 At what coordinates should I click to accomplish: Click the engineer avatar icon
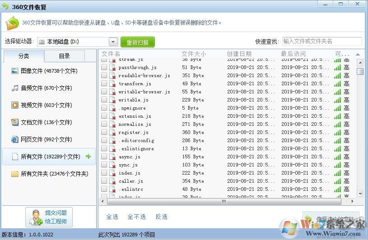(x=36, y=217)
